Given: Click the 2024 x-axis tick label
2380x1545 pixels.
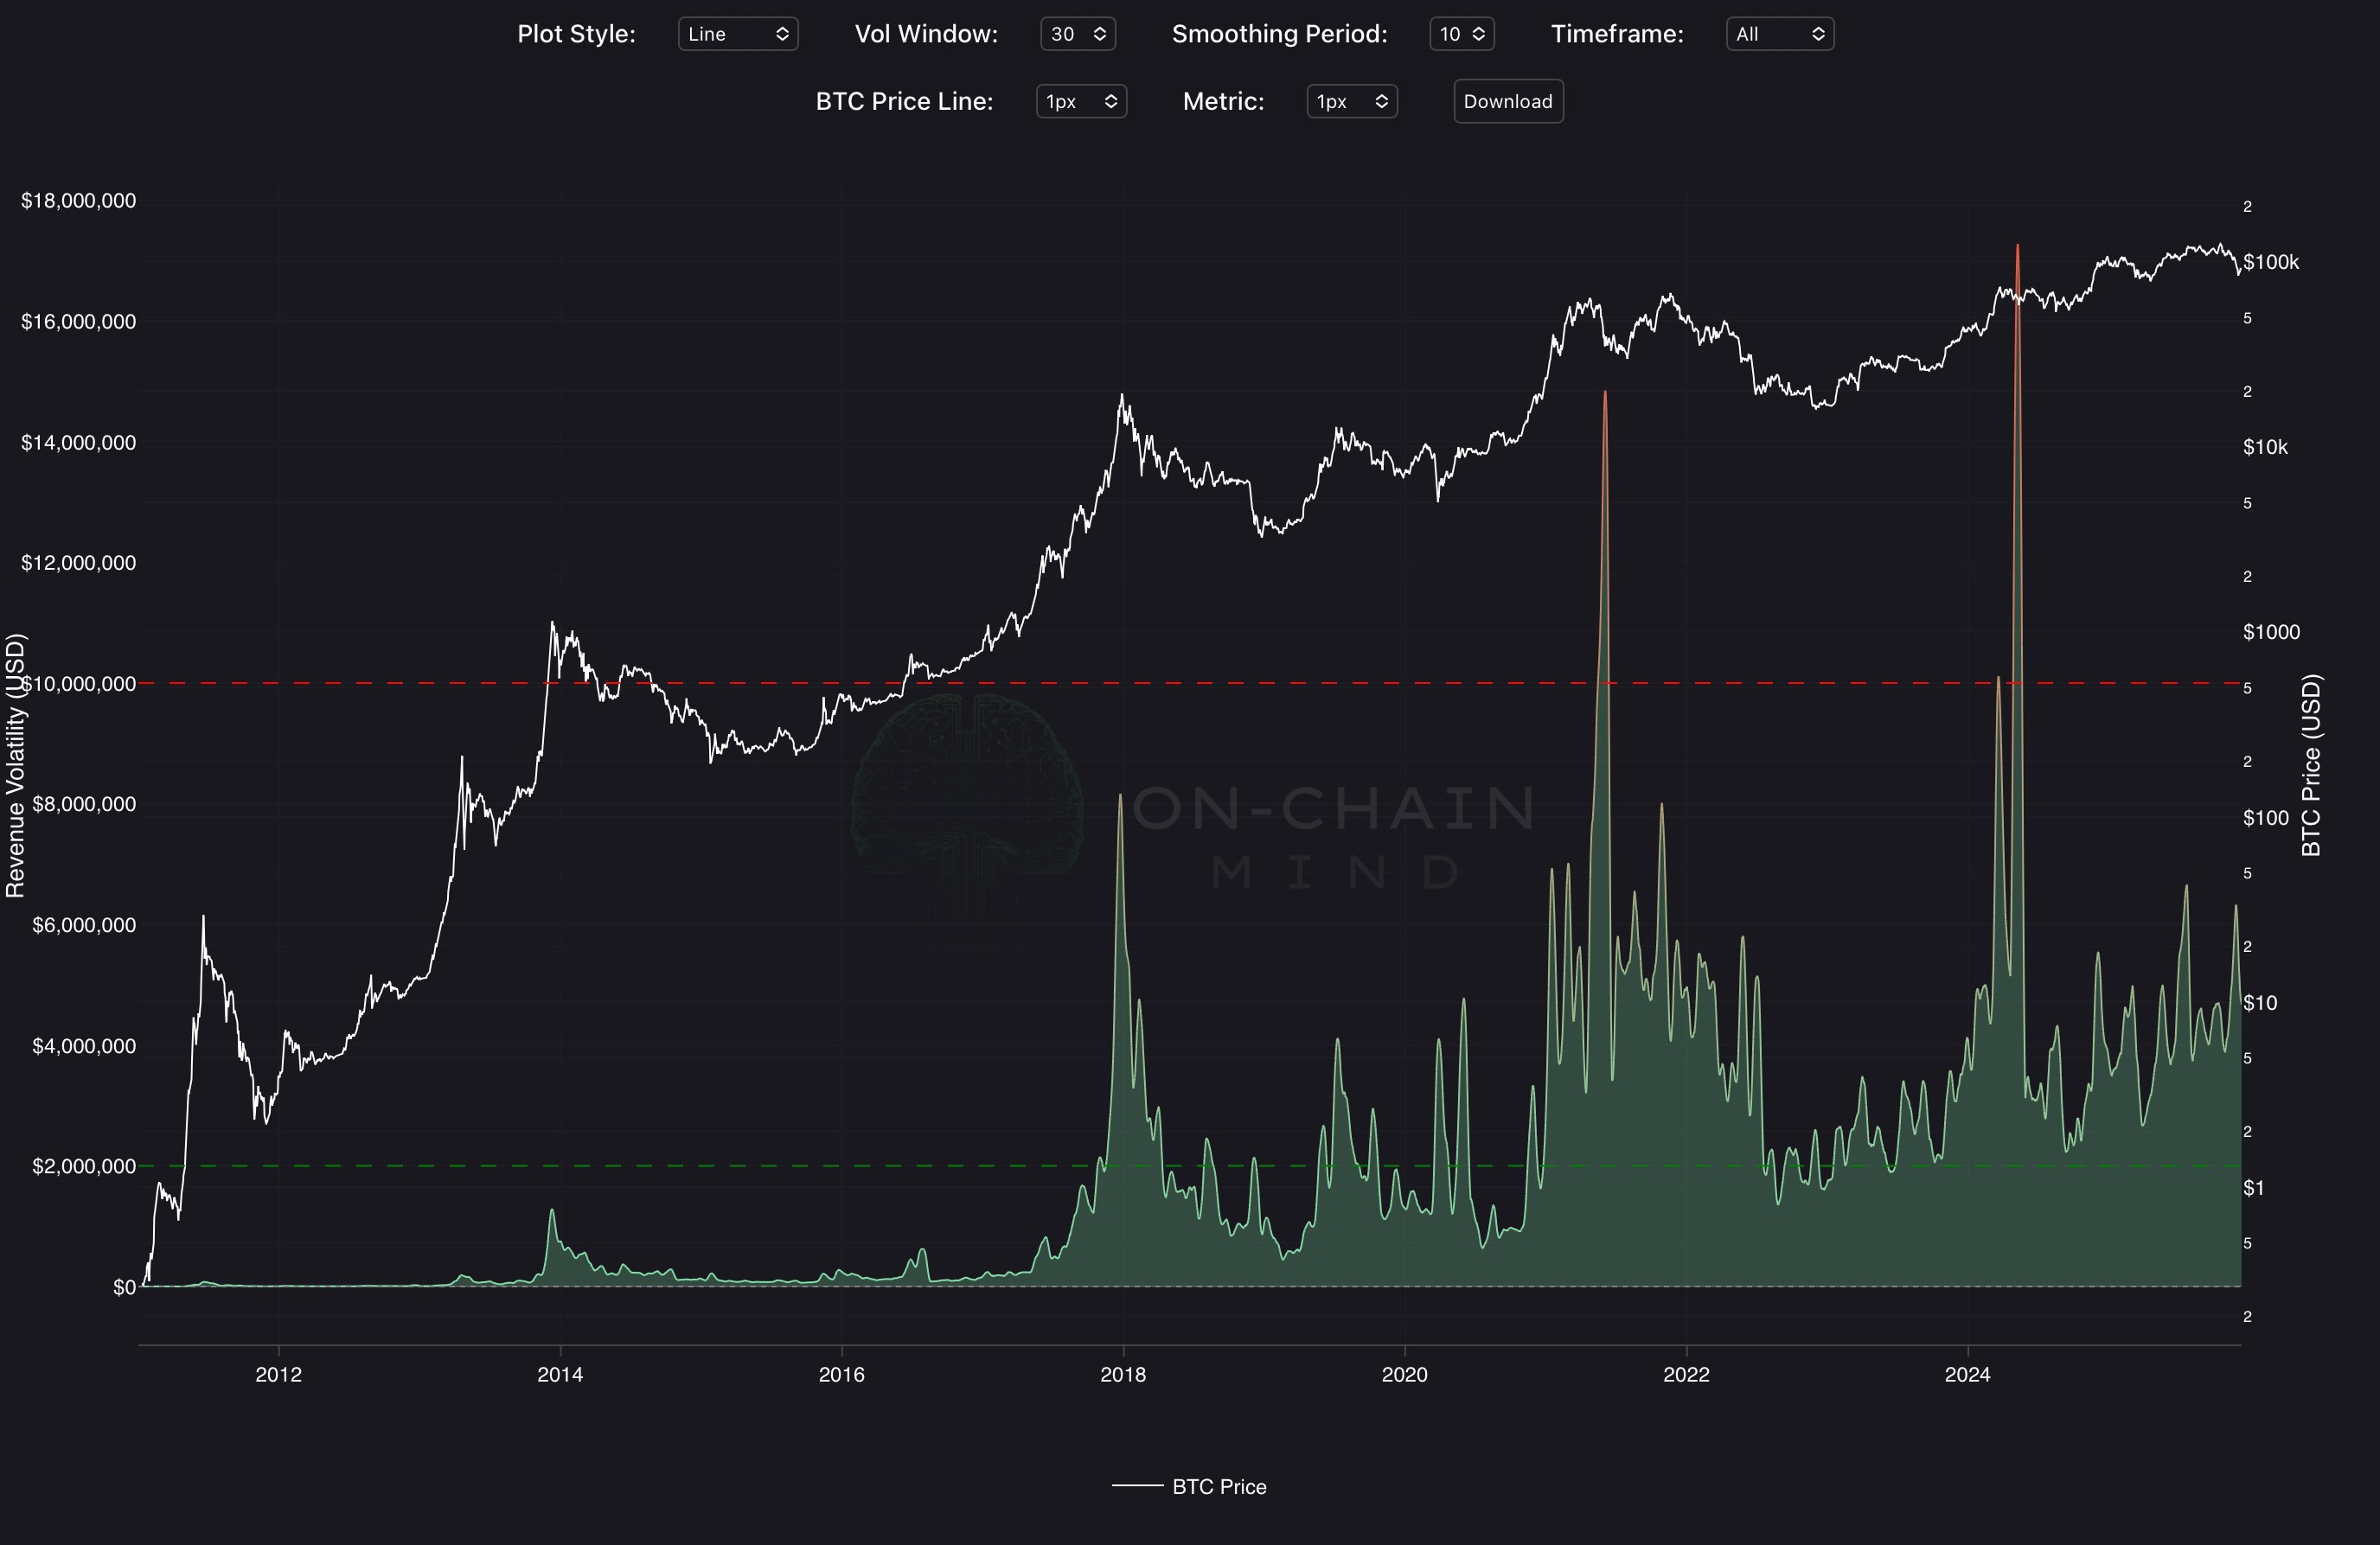Looking at the screenshot, I should coord(1967,1374).
